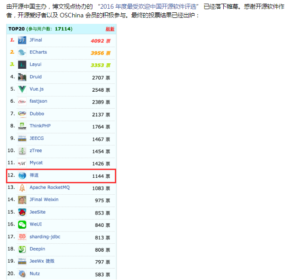Click the 1083 票 vote count
This screenshot has height=280, width=291.
[101, 188]
